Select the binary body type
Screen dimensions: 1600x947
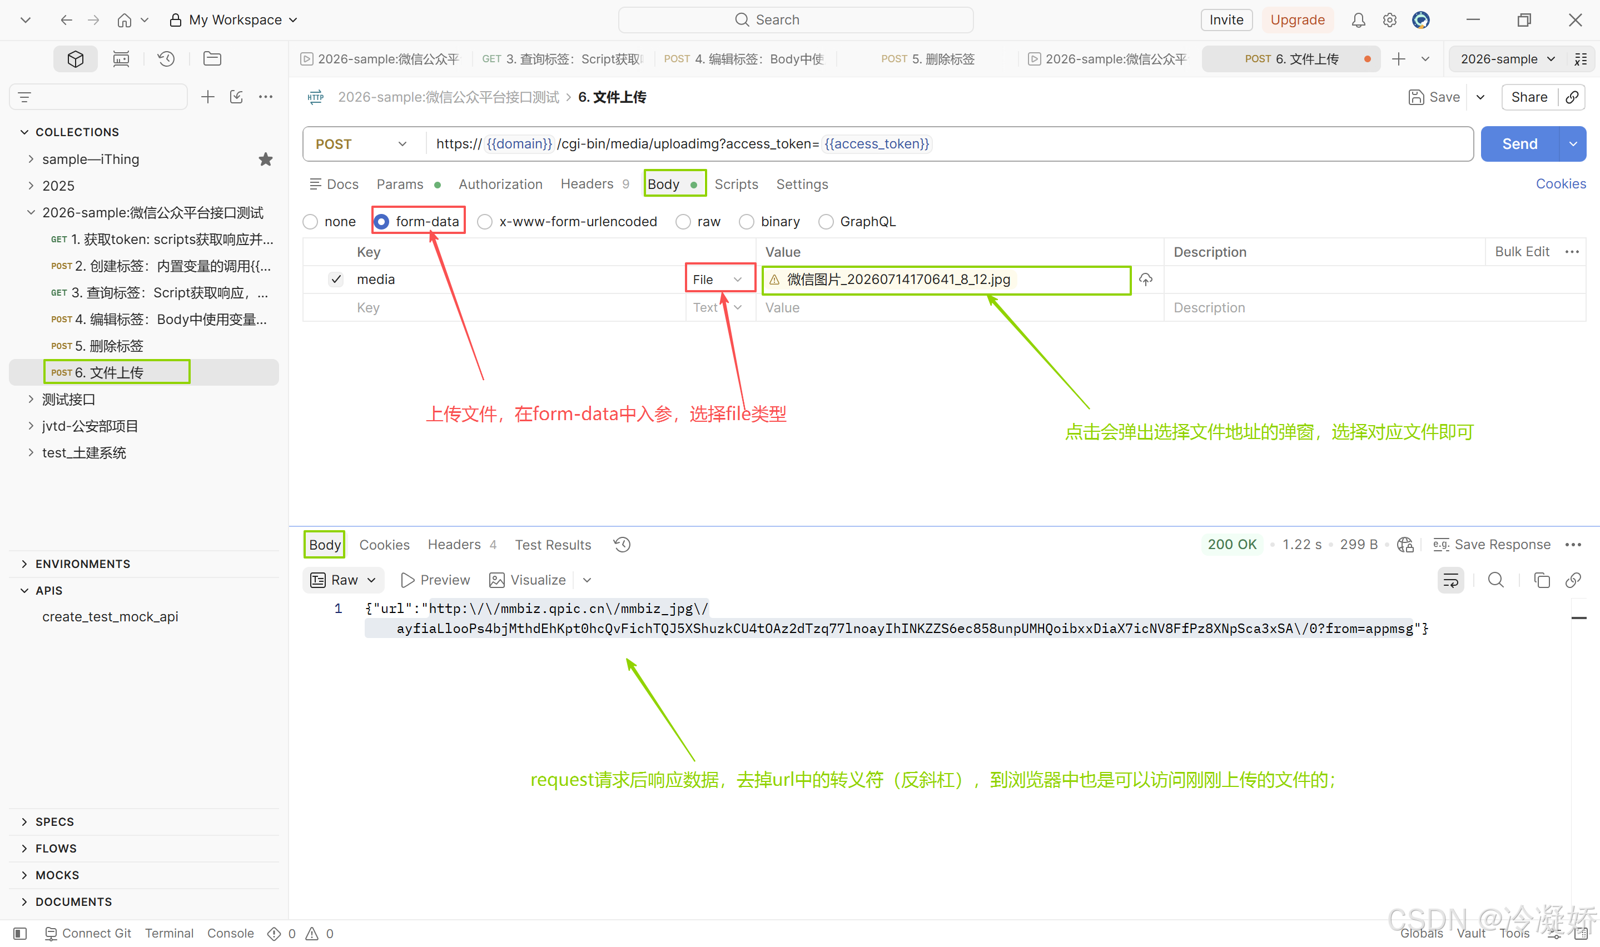[x=747, y=221]
